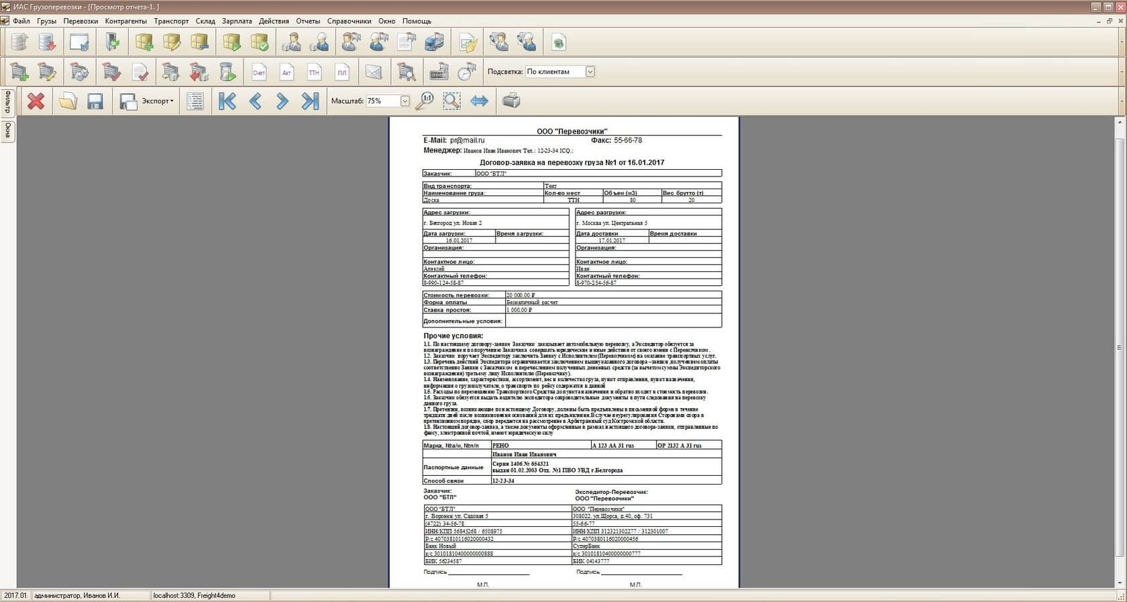Click the cart with red arrow icon
The width and height of the screenshot is (1127, 602).
[x=199, y=71]
